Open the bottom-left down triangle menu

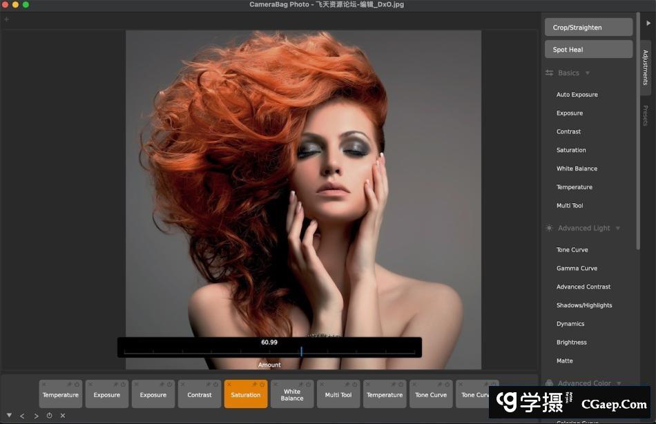[9, 416]
